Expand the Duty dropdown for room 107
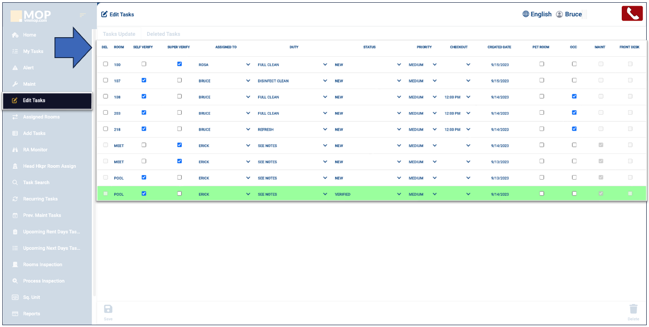 pos(325,81)
